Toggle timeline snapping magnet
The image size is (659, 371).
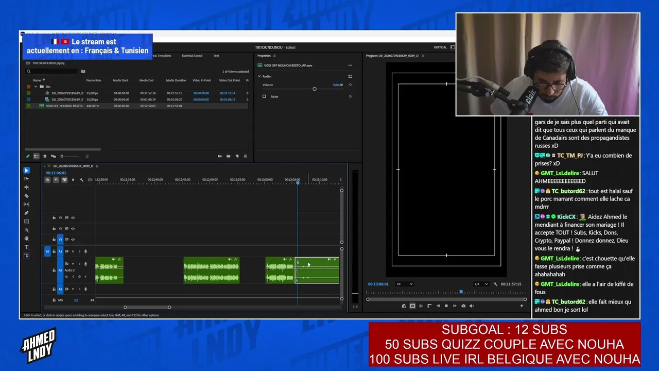(56, 180)
